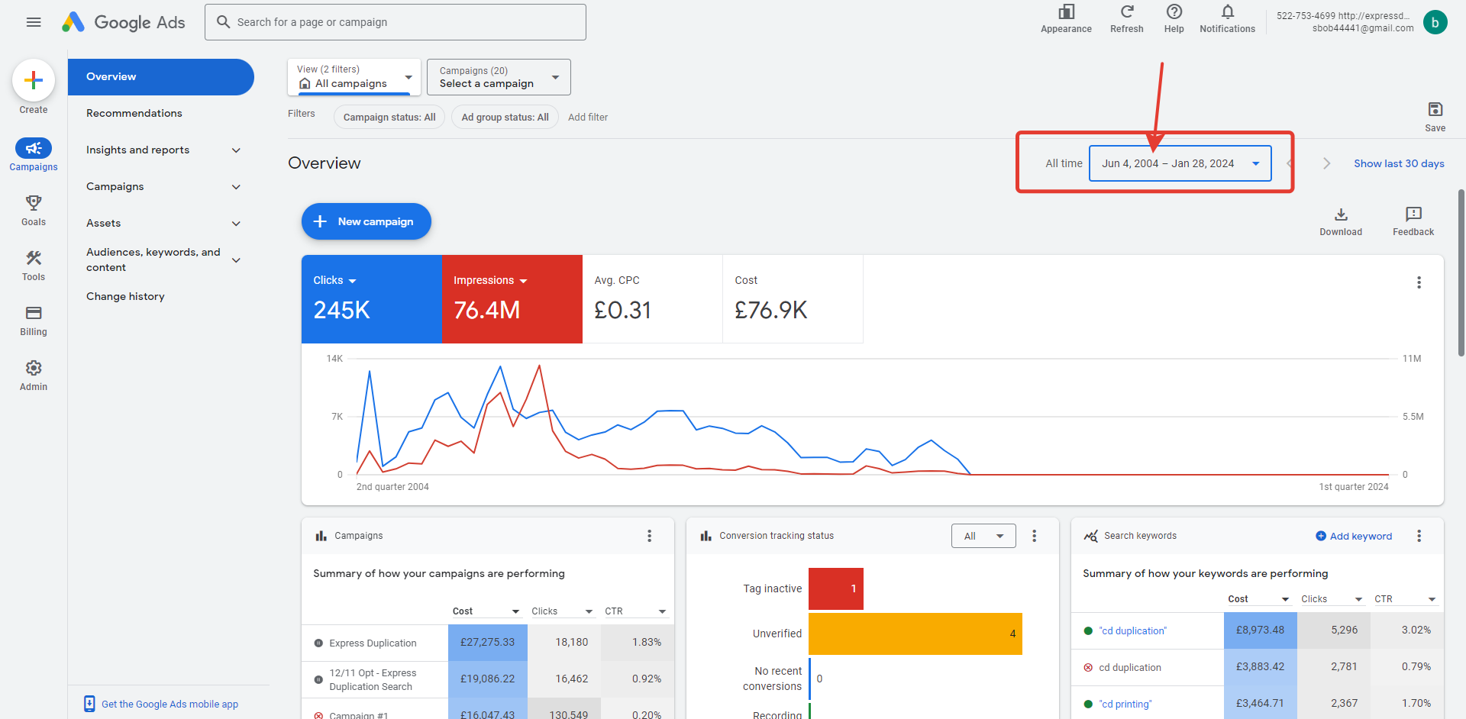Click the Create plus button

tap(34, 80)
